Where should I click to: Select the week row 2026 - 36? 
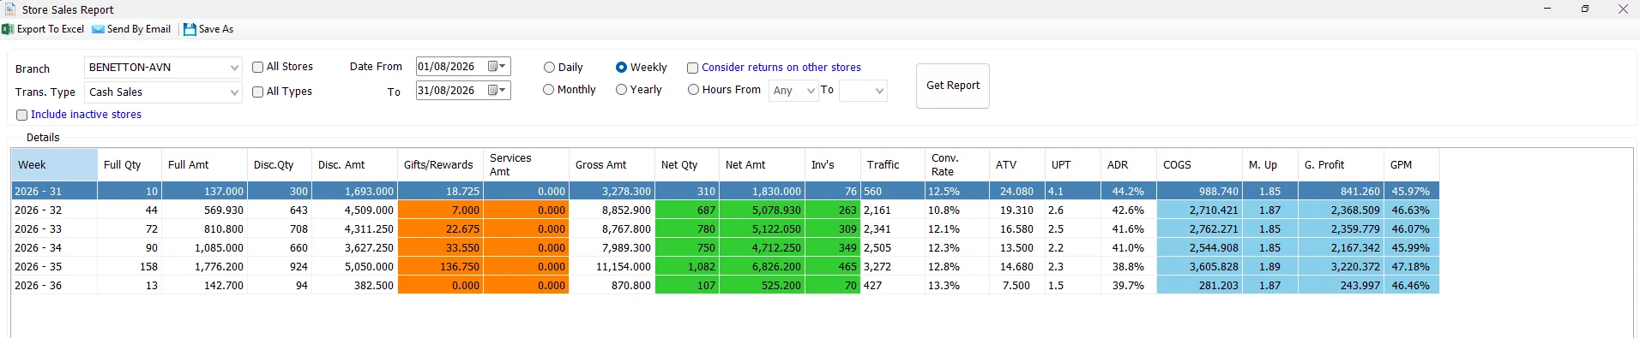(725, 286)
